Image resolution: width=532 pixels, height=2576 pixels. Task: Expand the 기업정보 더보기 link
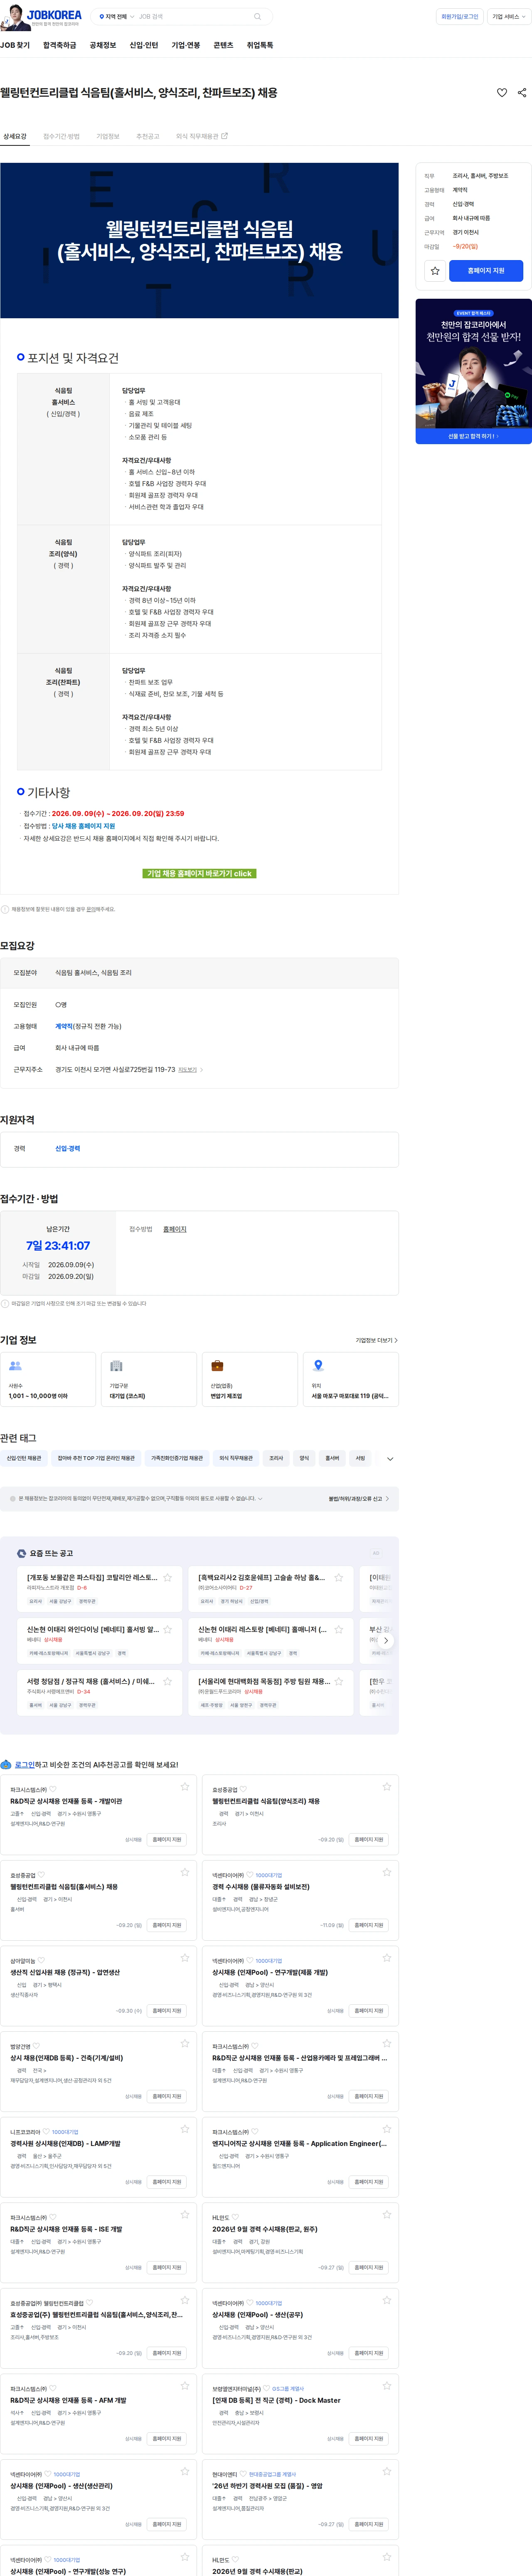pos(376,1340)
